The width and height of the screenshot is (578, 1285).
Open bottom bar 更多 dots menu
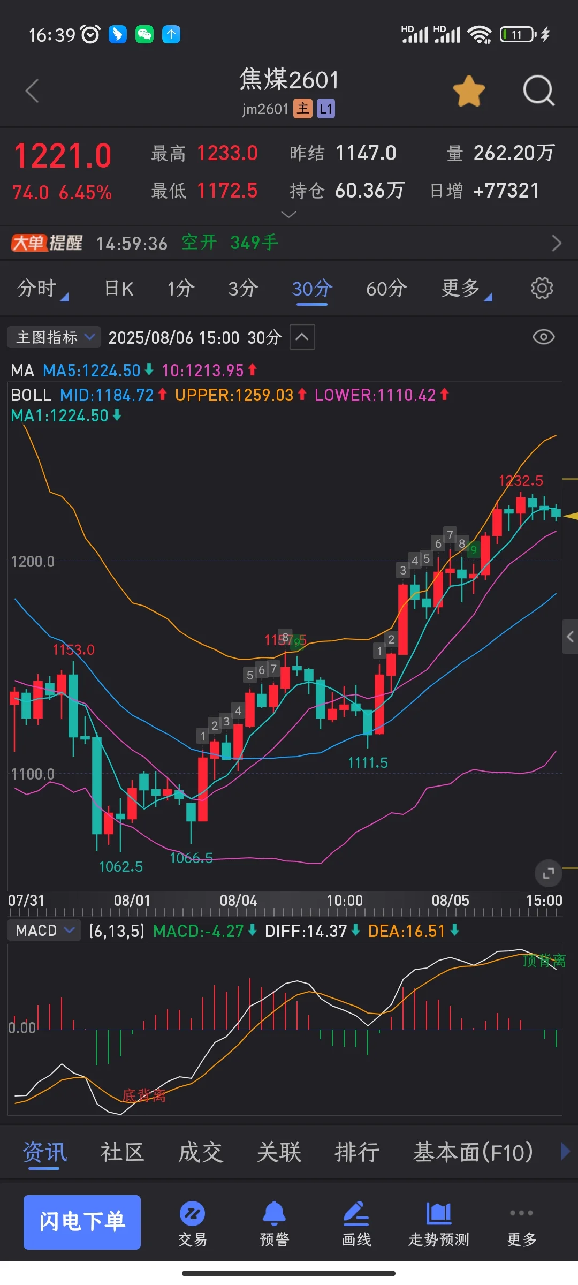pyautogui.click(x=522, y=1224)
